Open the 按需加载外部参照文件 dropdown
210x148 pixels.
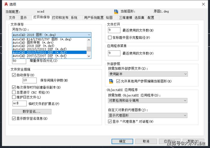click(148, 74)
